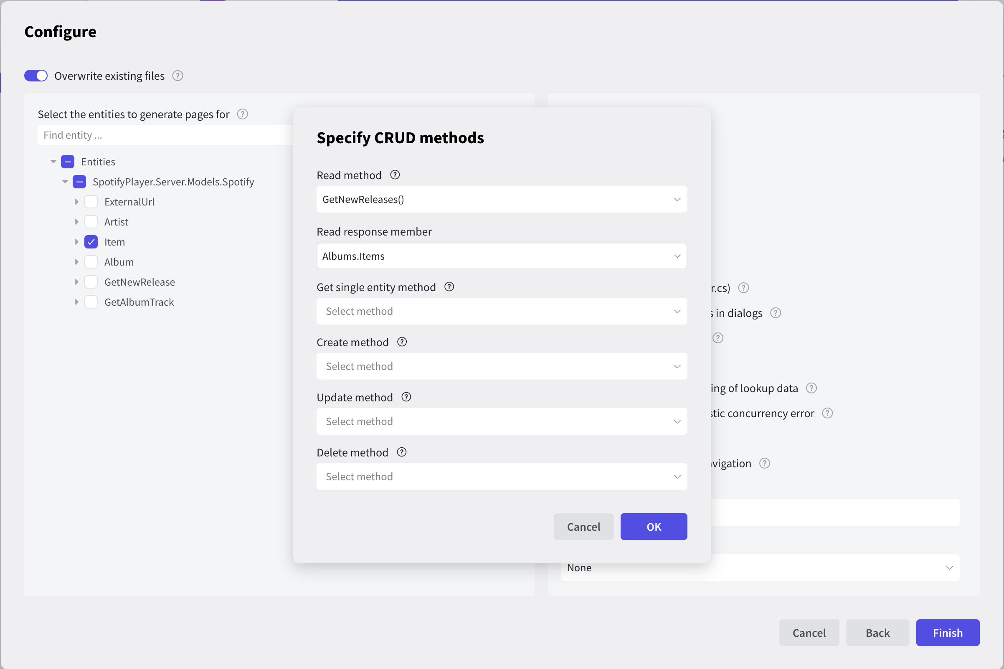
Task: Check the Artist entity checkbox
Action: pyautogui.click(x=91, y=222)
